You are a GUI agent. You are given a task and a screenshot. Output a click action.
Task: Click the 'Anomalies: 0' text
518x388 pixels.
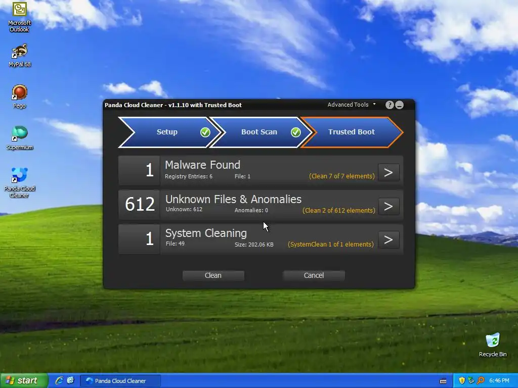pos(251,210)
